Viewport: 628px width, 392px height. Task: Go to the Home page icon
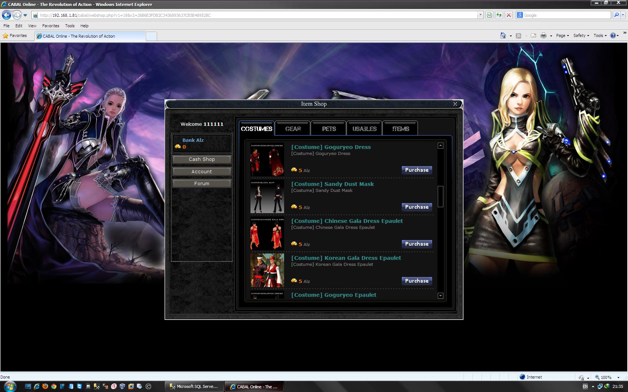[x=503, y=35]
